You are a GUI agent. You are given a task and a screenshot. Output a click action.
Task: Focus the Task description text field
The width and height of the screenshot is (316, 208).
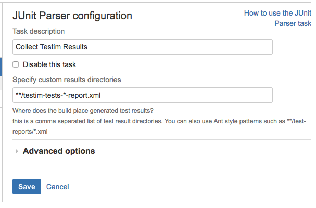click(x=142, y=47)
